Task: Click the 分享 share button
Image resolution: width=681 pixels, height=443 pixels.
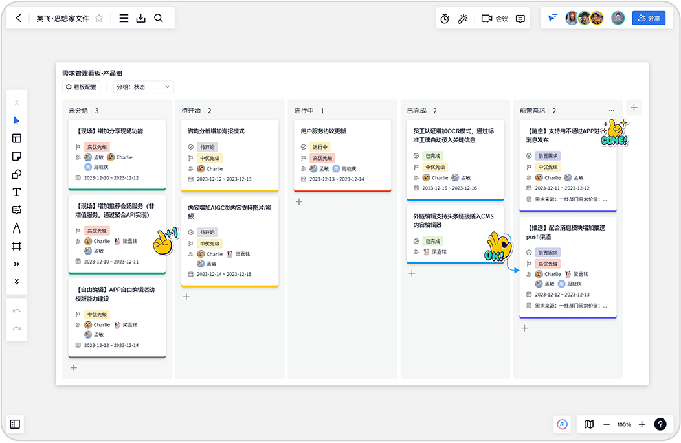Action: 649,18
